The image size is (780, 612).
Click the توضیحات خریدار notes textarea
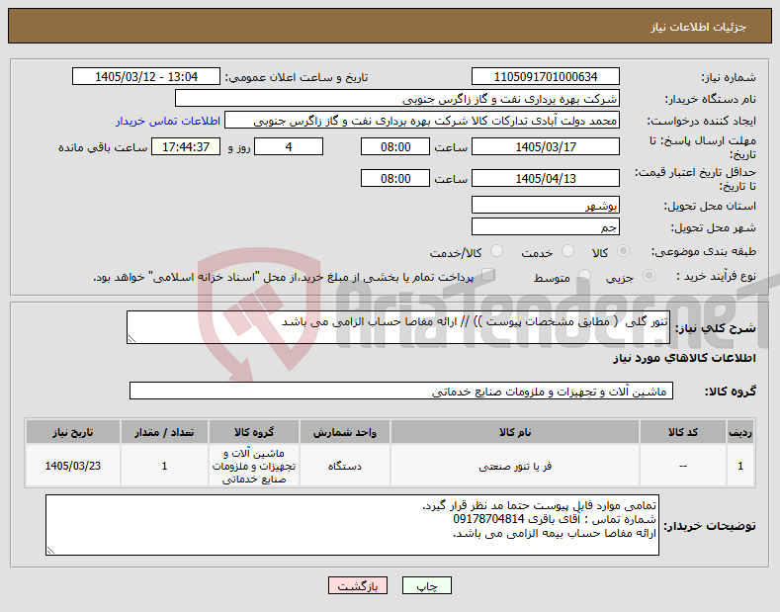[352, 525]
